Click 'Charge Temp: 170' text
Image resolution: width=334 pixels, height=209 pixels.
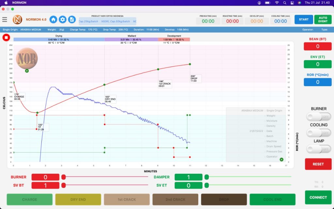click(83, 30)
